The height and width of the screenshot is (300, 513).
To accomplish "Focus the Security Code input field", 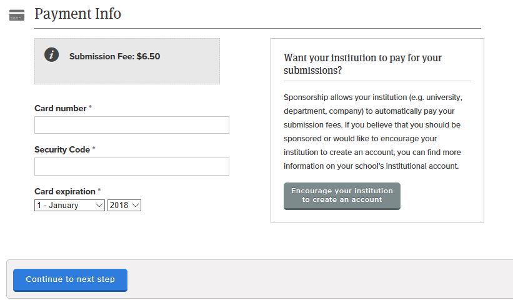I will (131, 166).
